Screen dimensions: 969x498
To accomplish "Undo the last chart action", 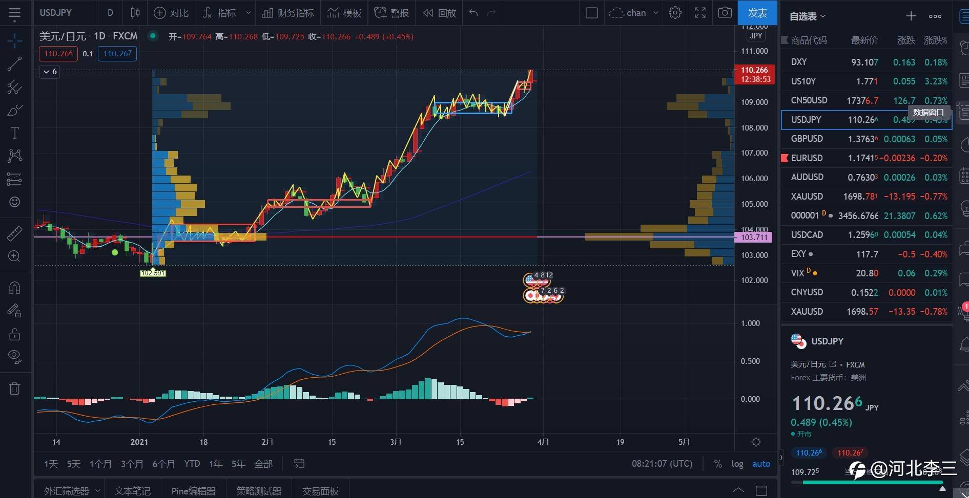I will click(473, 13).
